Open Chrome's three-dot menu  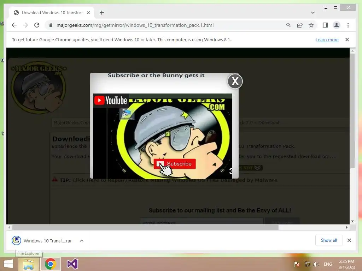point(348,25)
